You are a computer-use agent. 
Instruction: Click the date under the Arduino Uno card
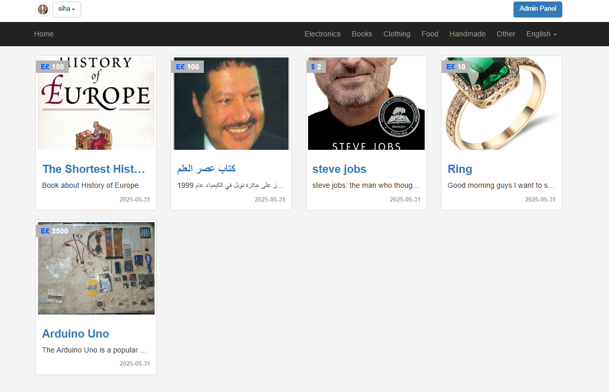coord(135,364)
